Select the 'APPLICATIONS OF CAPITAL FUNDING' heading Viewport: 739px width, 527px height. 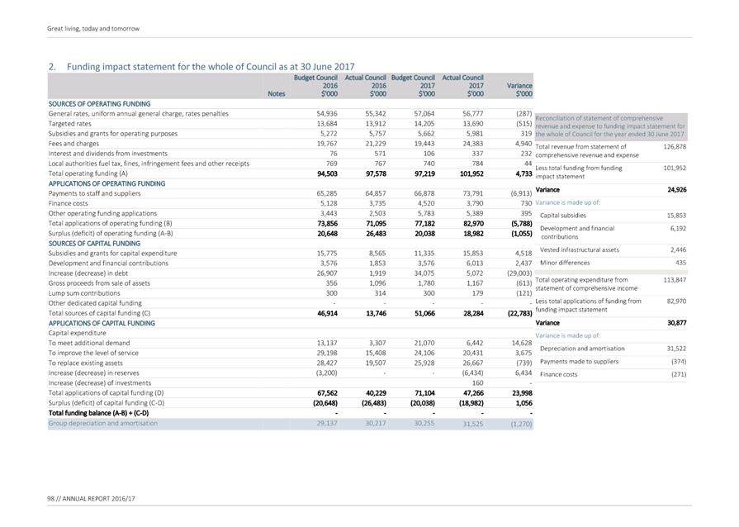tap(102, 323)
